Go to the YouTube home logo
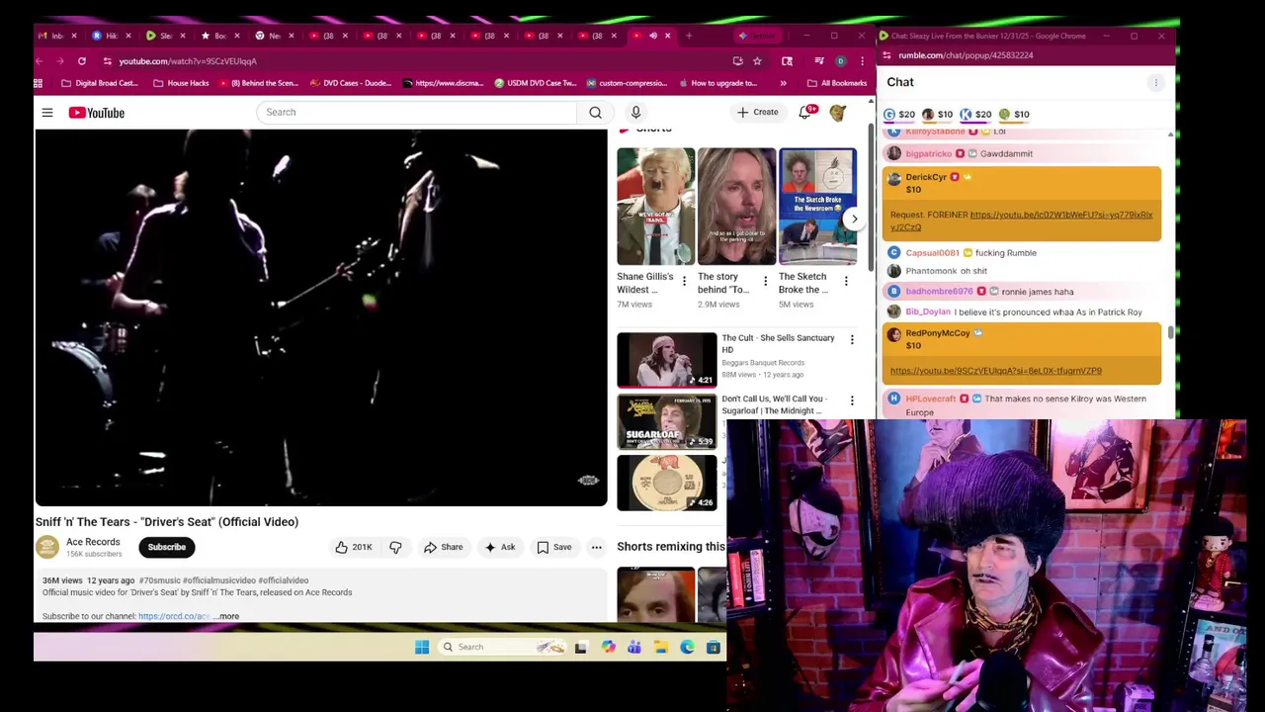Viewport: 1265px width, 712px height. (97, 113)
